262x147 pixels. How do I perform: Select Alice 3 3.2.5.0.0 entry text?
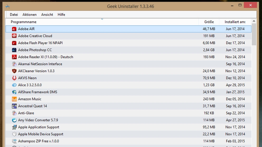(x=30, y=85)
